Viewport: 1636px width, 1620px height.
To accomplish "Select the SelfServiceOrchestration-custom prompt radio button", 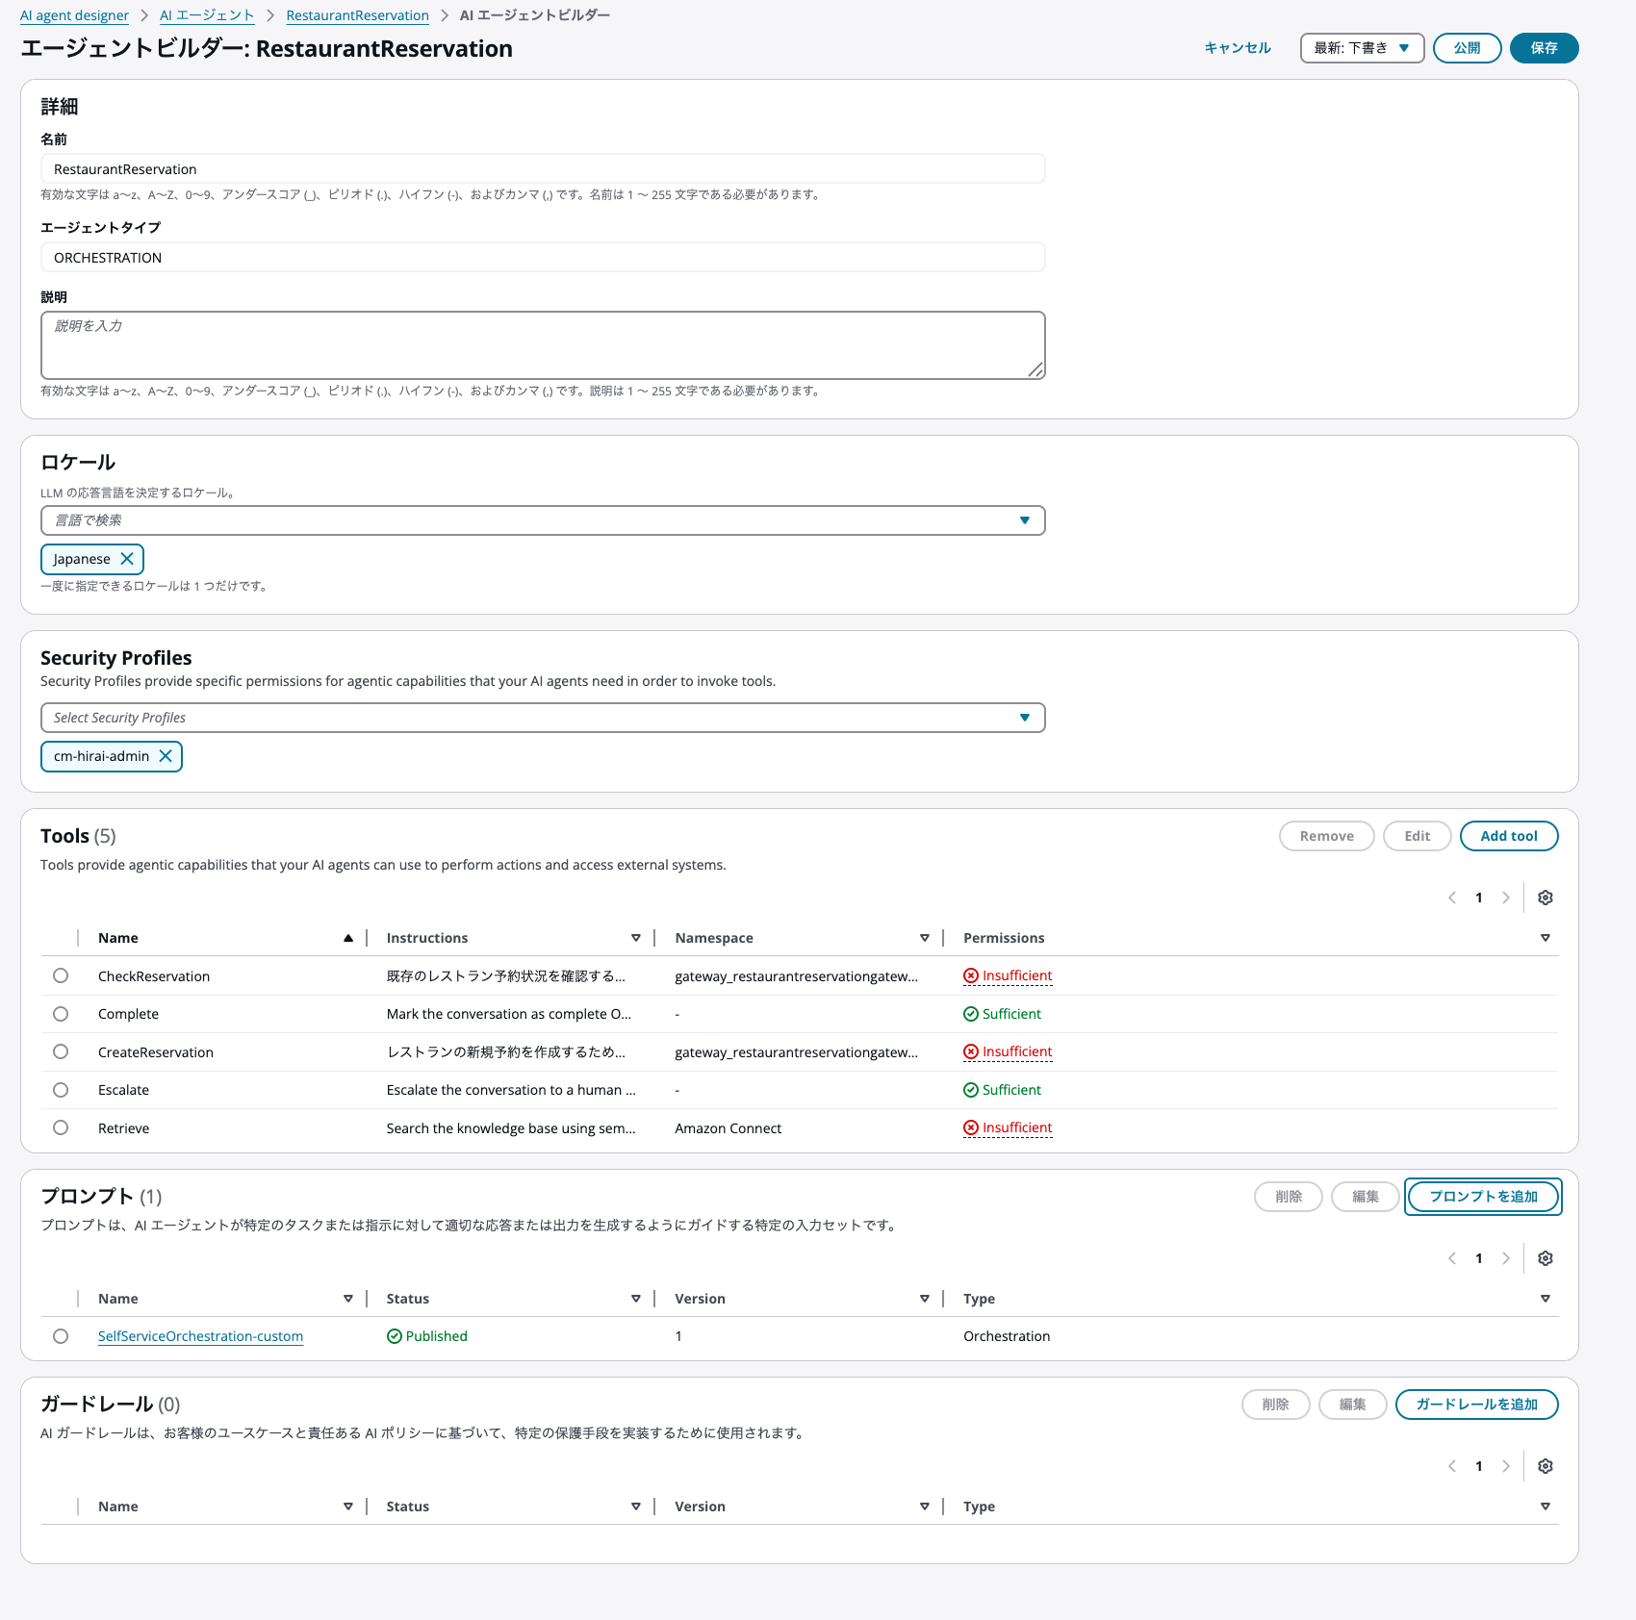I will click(61, 1336).
